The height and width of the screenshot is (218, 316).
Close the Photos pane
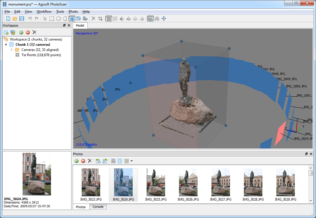tap(311, 154)
